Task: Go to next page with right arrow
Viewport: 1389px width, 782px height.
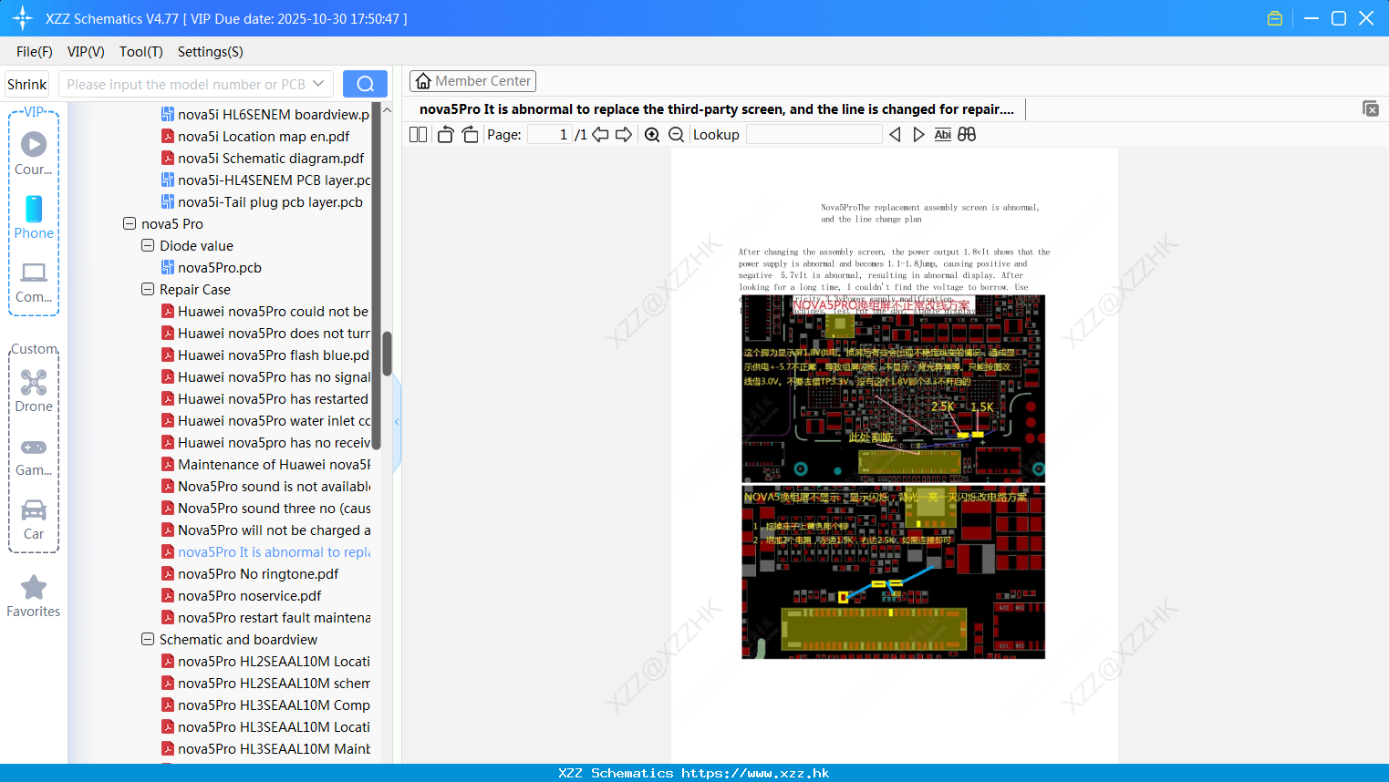Action: [624, 135]
